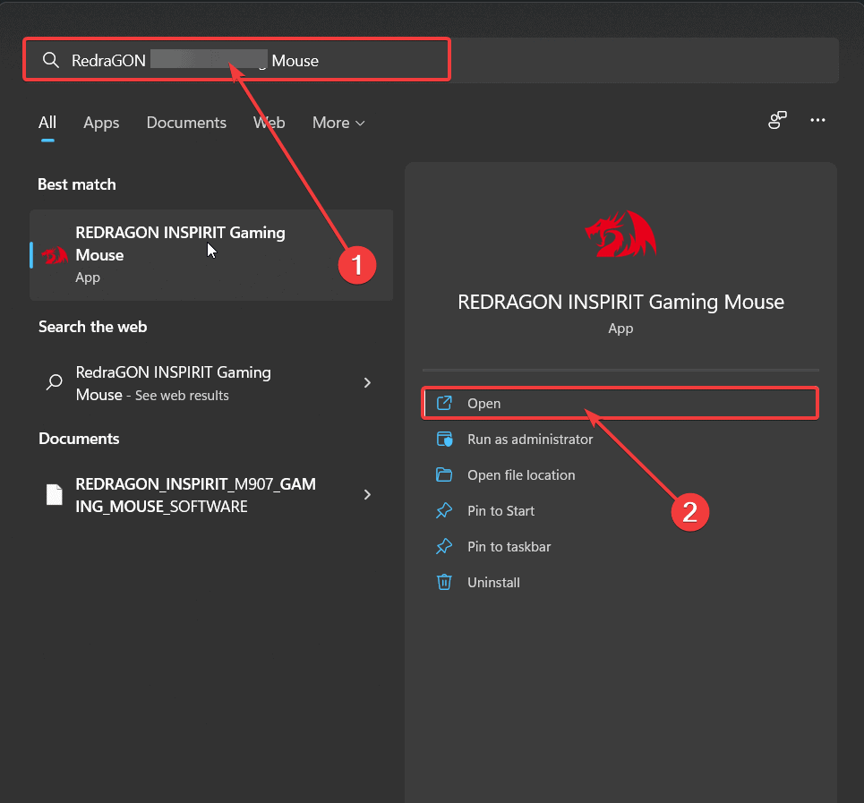Switch to the Documents filter tab
This screenshot has width=864, height=803.
point(186,123)
